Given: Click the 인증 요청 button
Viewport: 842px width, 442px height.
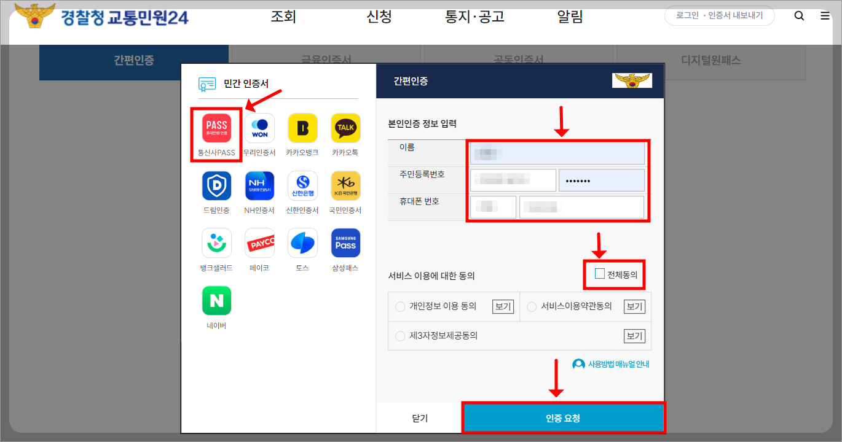Looking at the screenshot, I should click(564, 417).
